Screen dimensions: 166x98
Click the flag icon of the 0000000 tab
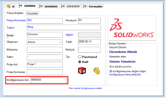[x=20, y=6]
